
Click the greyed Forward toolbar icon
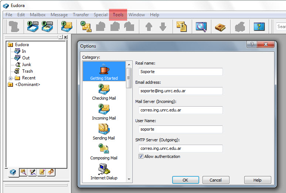click(x=129, y=27)
